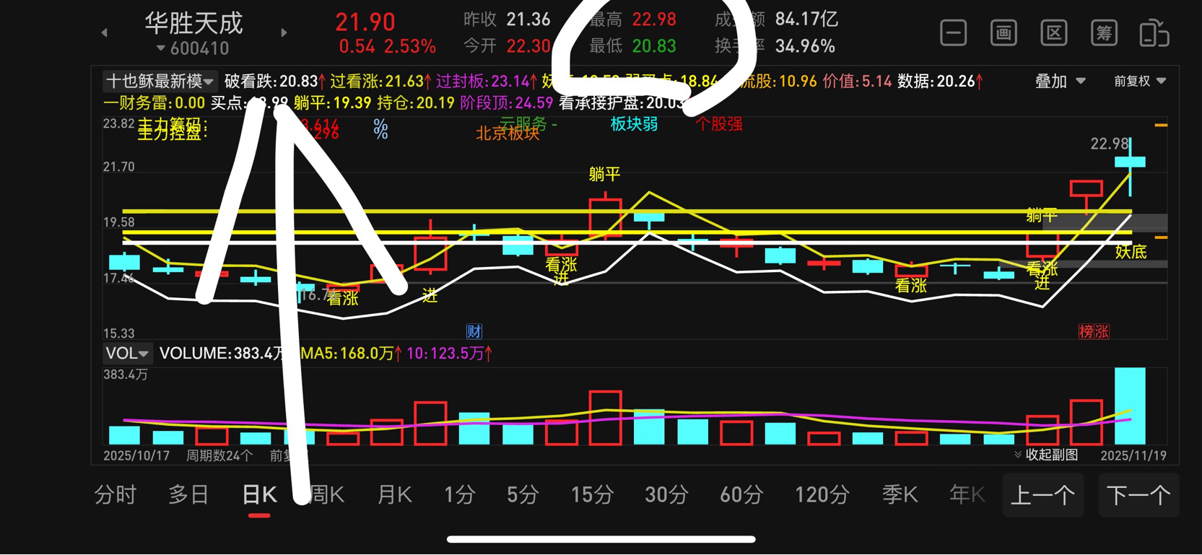Open stock code 600410 dropdown
Screen dimensions: 1202x555
pyautogui.click(x=193, y=48)
